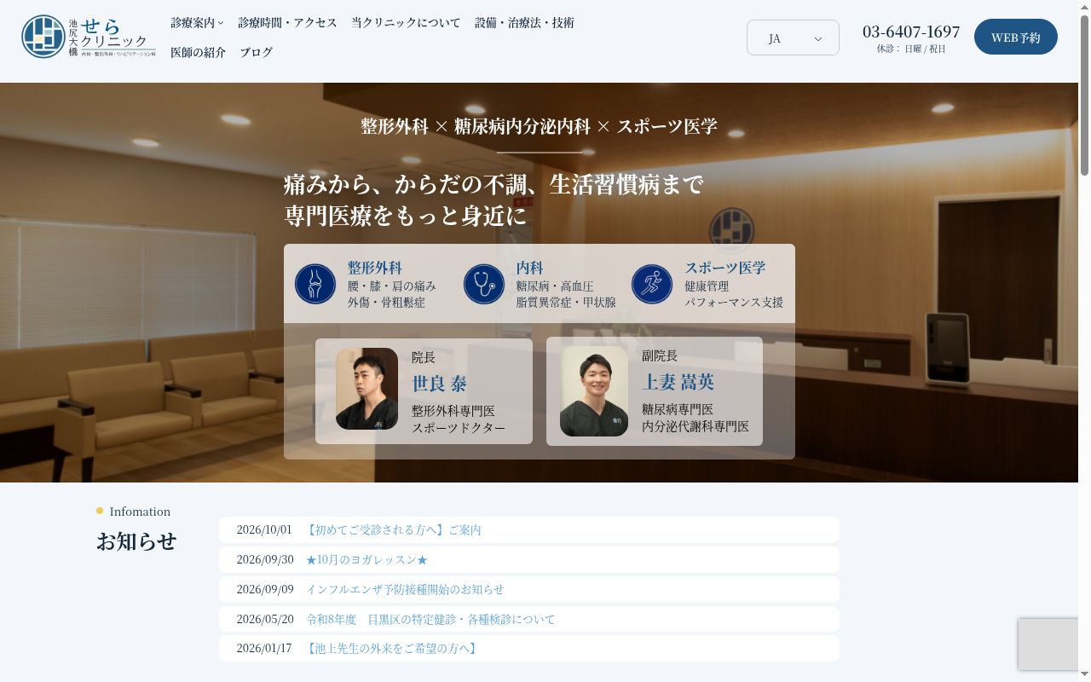Open the 診療案内 dropdown menu
This screenshot has width=1091, height=682.
(197, 23)
